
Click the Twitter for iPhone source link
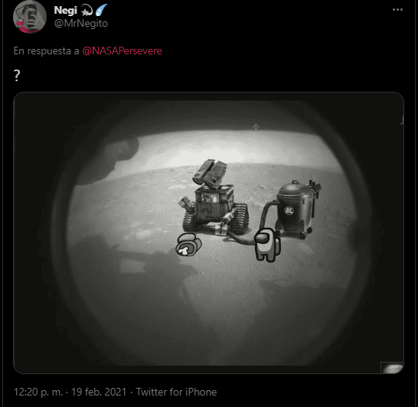coord(177,392)
